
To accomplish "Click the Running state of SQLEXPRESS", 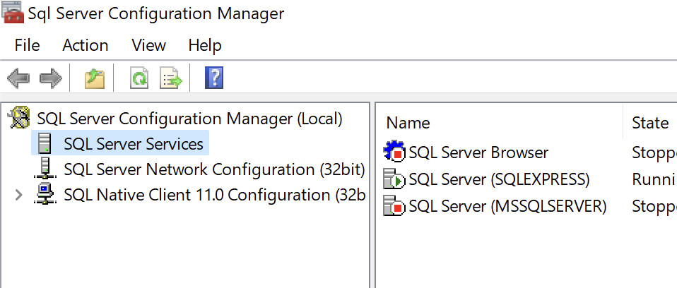I will pos(654,179).
